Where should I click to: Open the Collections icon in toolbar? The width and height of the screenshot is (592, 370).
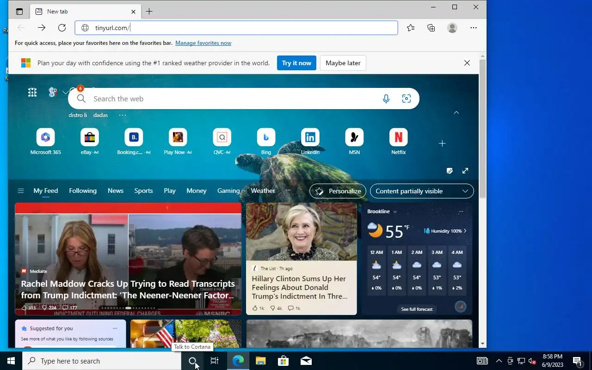[x=431, y=28]
